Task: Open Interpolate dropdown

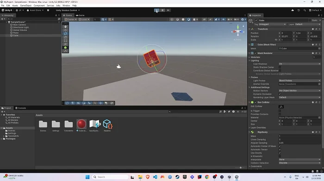Action: pyautogui.click(x=299, y=160)
